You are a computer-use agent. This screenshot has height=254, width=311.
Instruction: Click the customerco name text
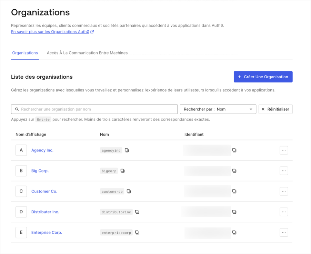click(112, 192)
